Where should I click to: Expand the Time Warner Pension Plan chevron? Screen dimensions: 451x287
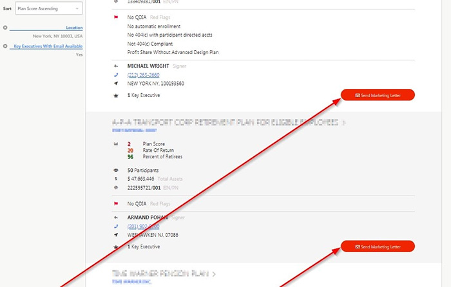tap(215, 273)
